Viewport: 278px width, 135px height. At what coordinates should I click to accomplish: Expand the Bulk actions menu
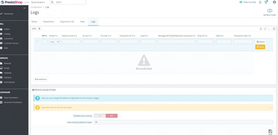[41, 79]
